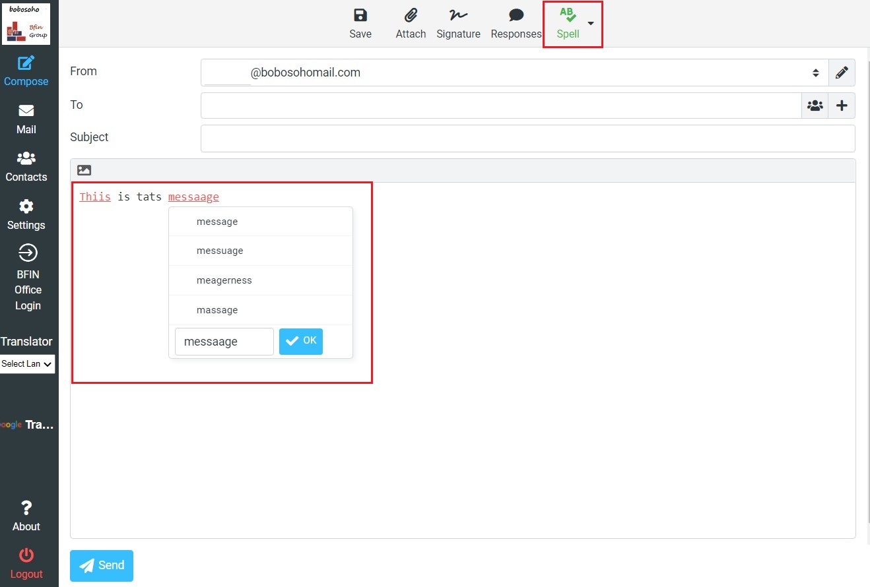This screenshot has height=587, width=870.
Task: Expand the Spell language dropdown arrow
Action: 591,23
